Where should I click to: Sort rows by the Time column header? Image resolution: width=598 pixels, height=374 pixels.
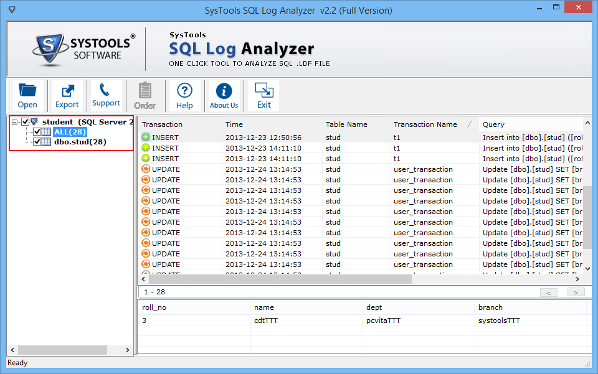pos(234,124)
